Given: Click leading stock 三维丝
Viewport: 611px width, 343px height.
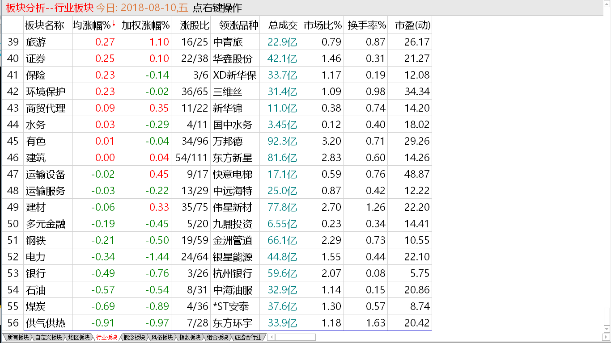Looking at the screenshot, I should click(228, 92).
